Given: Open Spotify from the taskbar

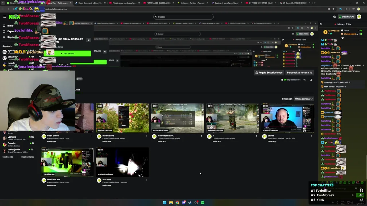Looking at the screenshot, I should coord(202,203).
